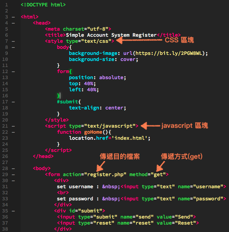This screenshot has height=232, width=229.
Task: Collapse the script block fold on line 21
Action: [13, 126]
